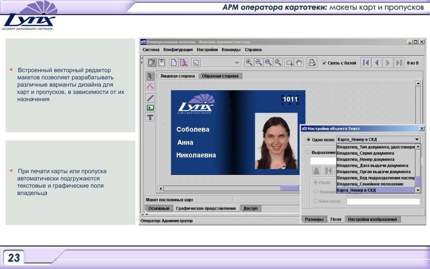This screenshot has width=430, height=269.
Task: Choose Владелец_Орган выдачи документа option
Action: (376, 171)
